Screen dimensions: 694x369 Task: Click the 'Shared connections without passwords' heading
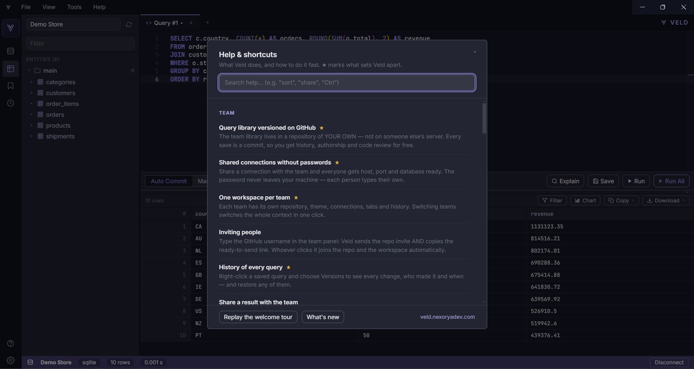[275, 162]
